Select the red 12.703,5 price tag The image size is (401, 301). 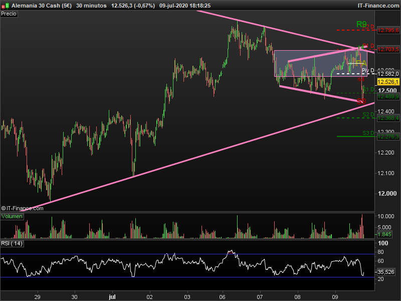(x=388, y=49)
